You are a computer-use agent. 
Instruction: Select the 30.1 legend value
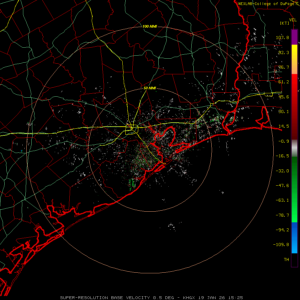click(x=284, y=112)
